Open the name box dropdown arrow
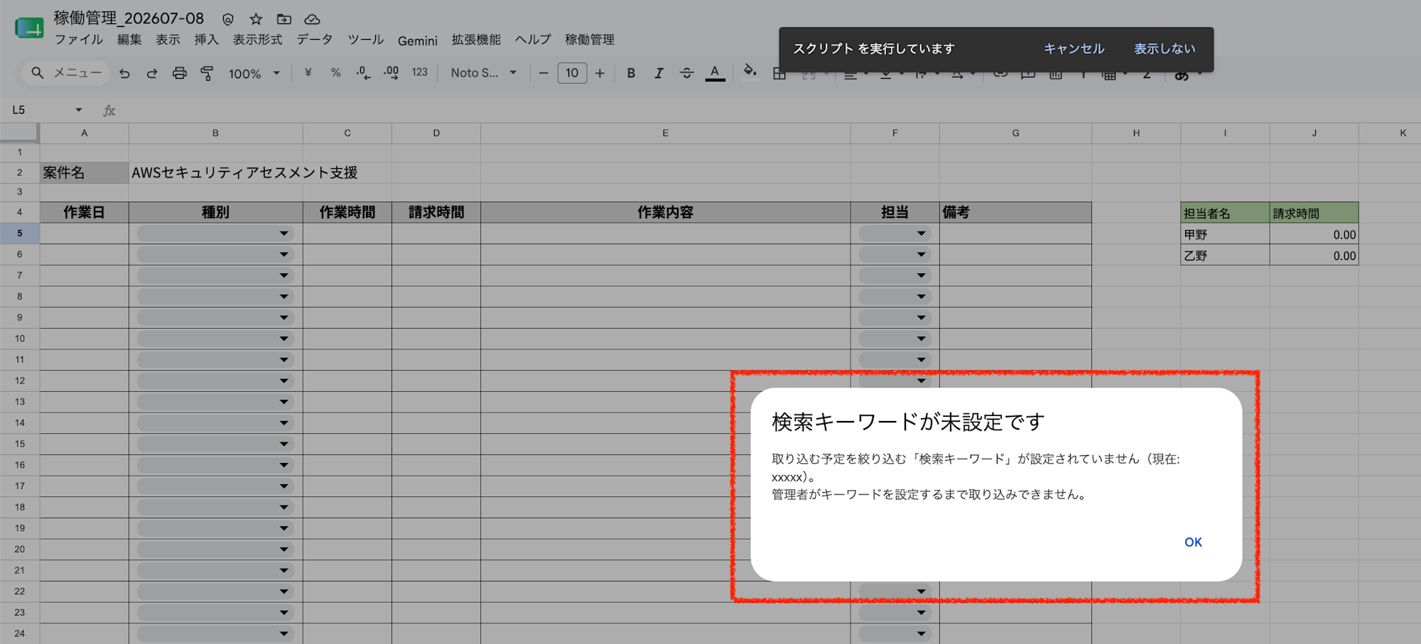The height and width of the screenshot is (644, 1421). coord(79,110)
